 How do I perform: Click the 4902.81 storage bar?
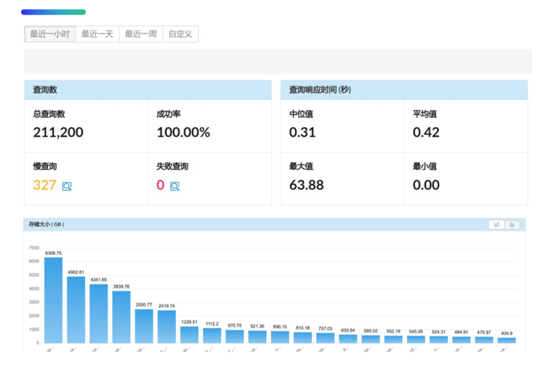point(76,310)
